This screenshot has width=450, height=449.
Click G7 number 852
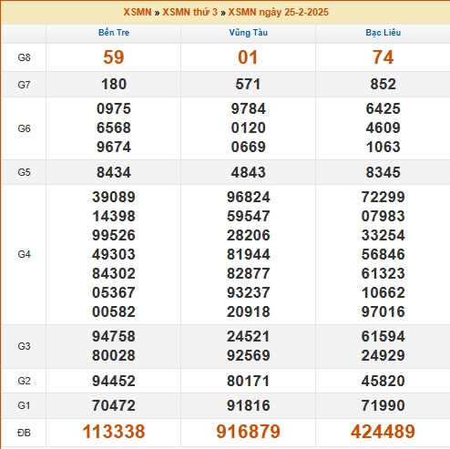point(383,84)
